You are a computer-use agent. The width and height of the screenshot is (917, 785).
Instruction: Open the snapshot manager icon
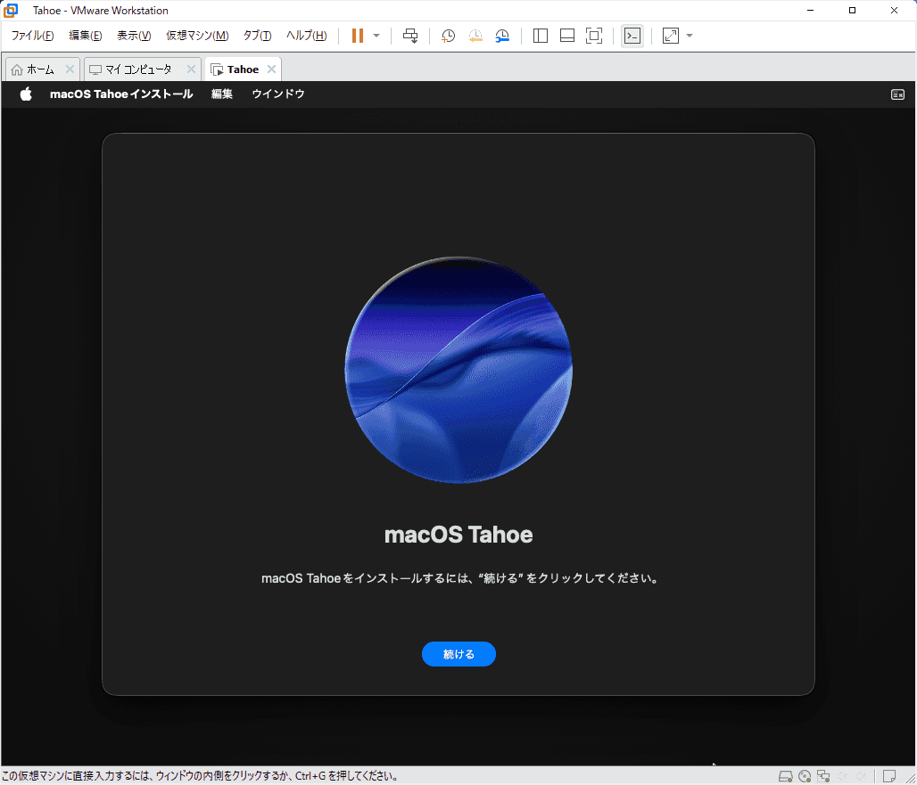pyautogui.click(x=503, y=36)
